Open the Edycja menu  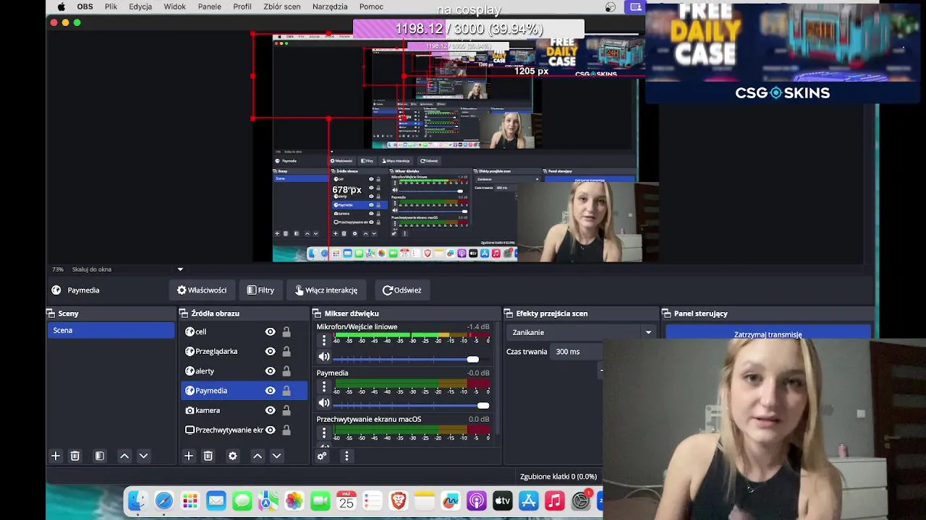(140, 6)
